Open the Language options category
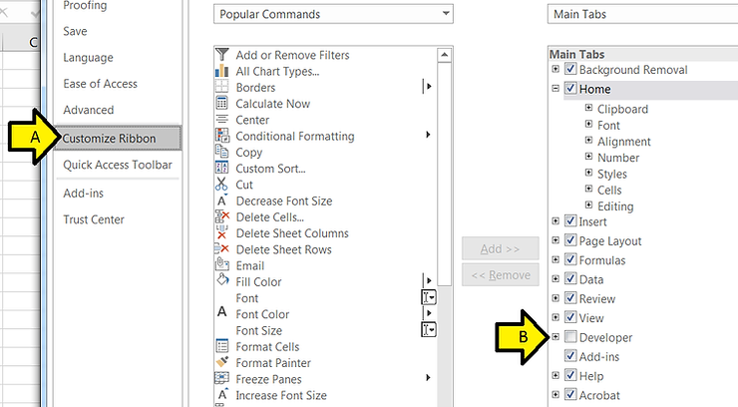The height and width of the screenshot is (407, 738). (x=88, y=58)
